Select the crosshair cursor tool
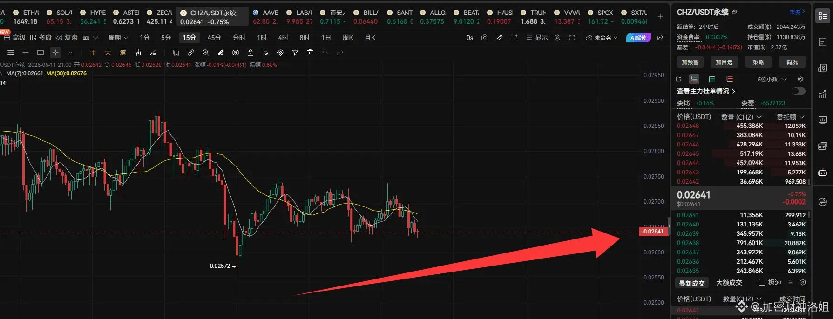833x319 pixels. point(55,53)
